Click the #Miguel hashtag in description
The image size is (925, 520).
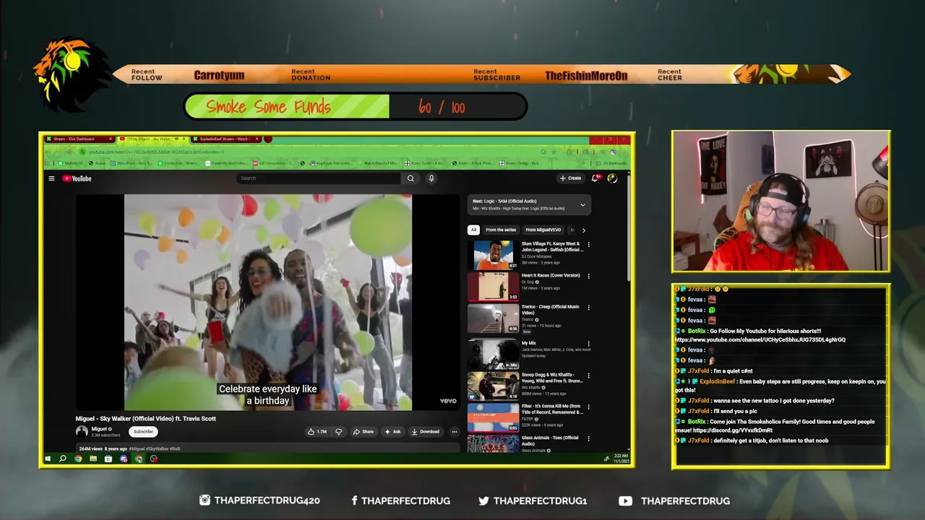137,448
